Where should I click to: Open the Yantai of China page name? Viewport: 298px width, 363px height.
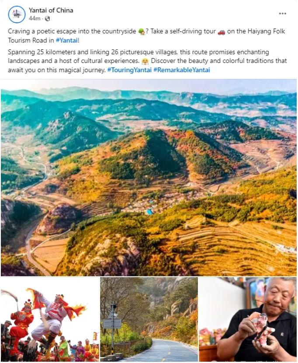click(51, 10)
